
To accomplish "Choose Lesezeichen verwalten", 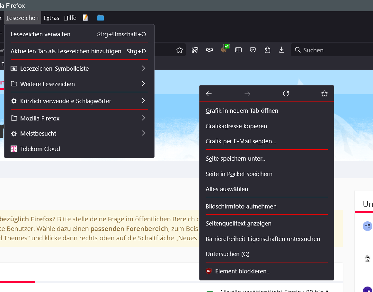I will pyautogui.click(x=40, y=34).
